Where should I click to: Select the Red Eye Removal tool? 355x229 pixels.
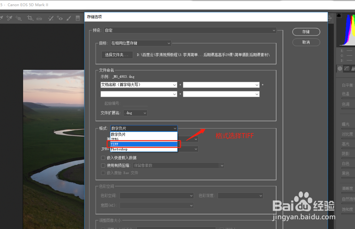(x=60, y=18)
